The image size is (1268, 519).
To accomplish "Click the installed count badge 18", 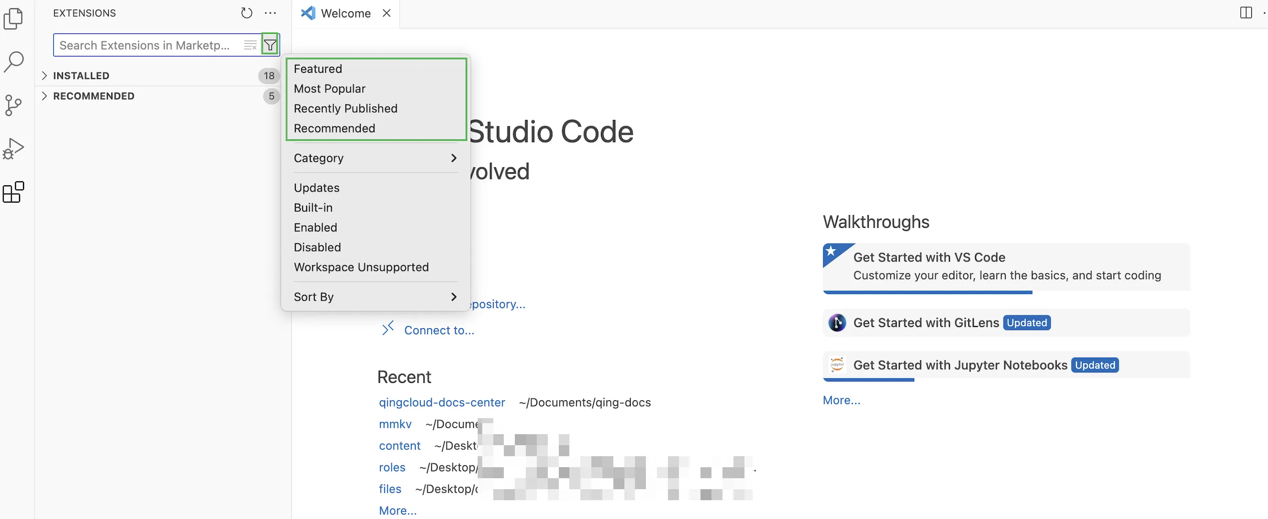I will coord(269,75).
